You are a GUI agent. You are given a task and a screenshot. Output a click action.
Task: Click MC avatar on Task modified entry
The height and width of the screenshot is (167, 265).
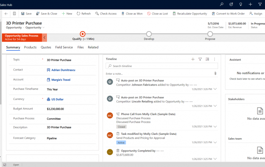pyautogui.click(x=110, y=136)
